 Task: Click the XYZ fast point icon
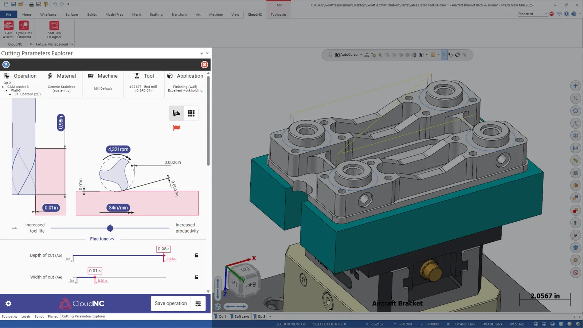[367, 55]
